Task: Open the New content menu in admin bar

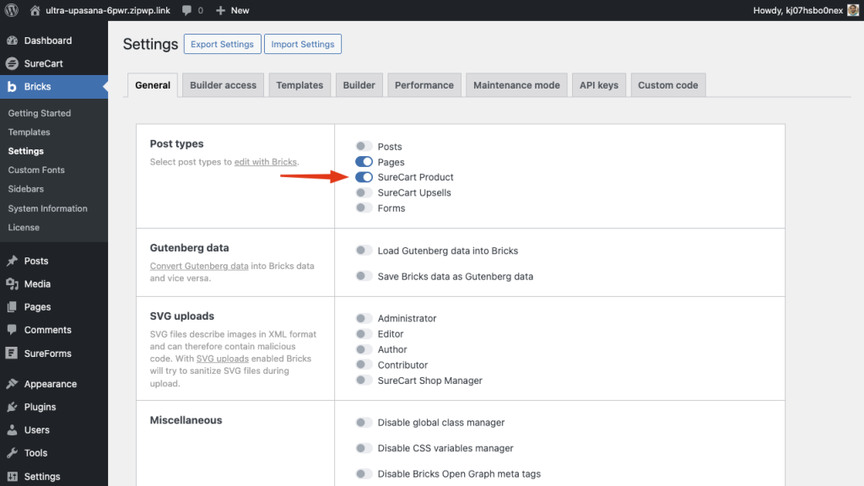Action: click(x=233, y=10)
